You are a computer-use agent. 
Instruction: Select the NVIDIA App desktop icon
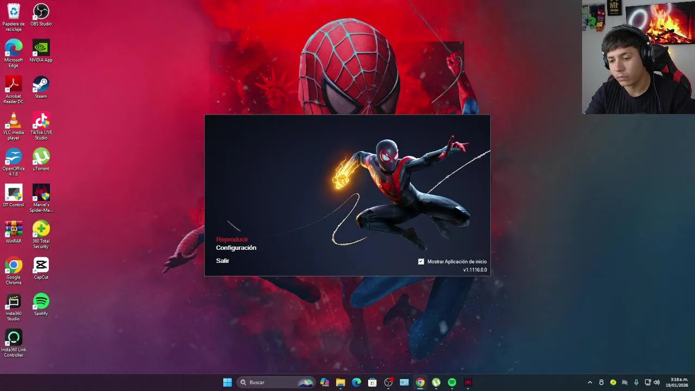(41, 51)
